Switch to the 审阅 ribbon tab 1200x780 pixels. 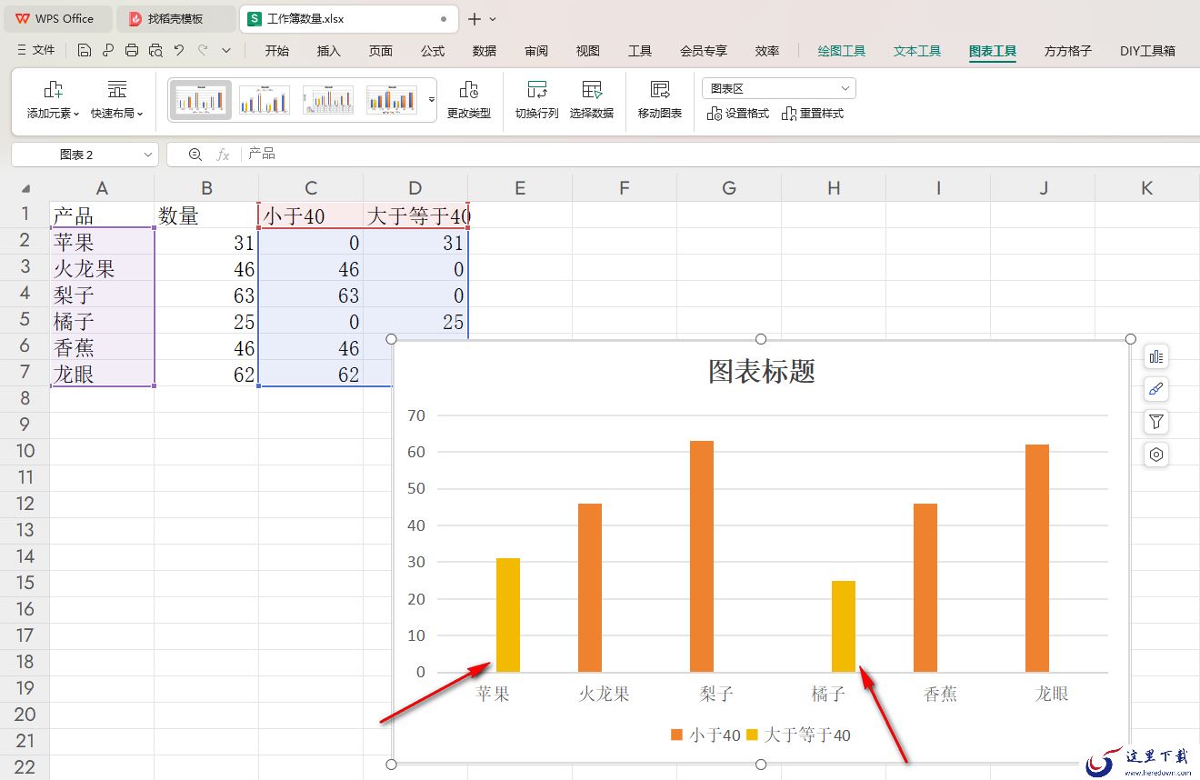(x=536, y=51)
